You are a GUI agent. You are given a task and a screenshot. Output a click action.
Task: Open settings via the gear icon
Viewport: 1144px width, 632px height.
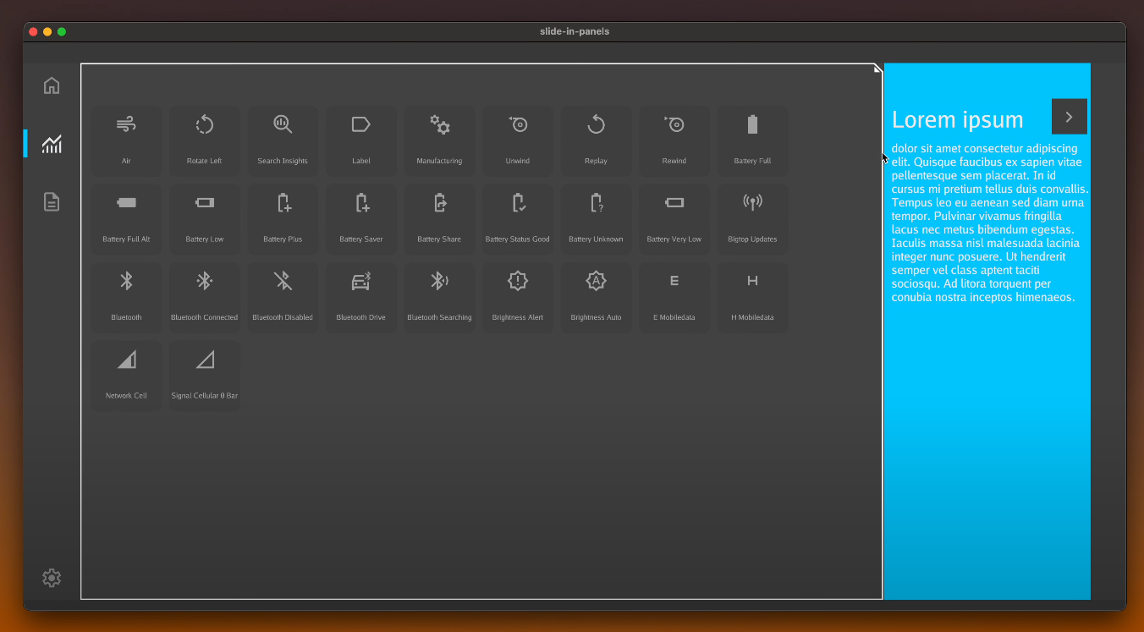(x=51, y=578)
